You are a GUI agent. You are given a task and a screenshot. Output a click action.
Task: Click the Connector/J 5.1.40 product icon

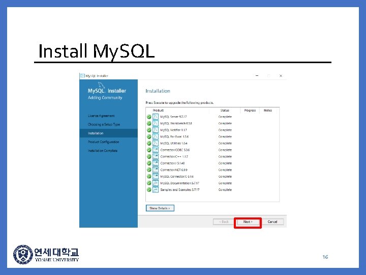click(x=156, y=163)
